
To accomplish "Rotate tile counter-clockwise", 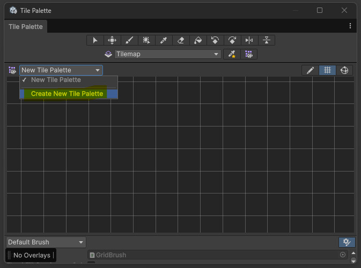I will tap(215, 40).
